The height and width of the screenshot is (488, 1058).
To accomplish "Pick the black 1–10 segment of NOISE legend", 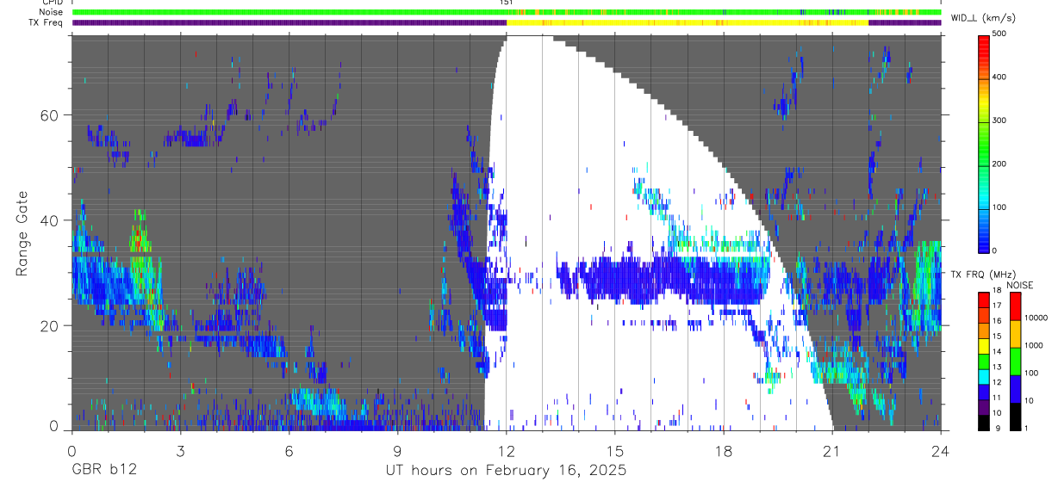I will pos(1015,417).
